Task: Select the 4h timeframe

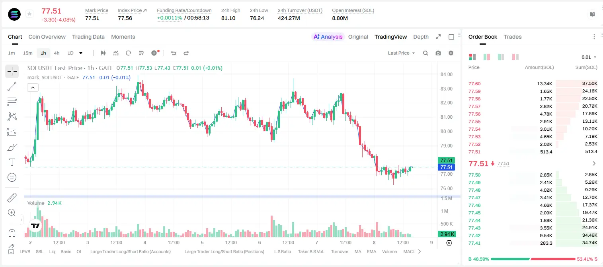Action: pyautogui.click(x=57, y=53)
